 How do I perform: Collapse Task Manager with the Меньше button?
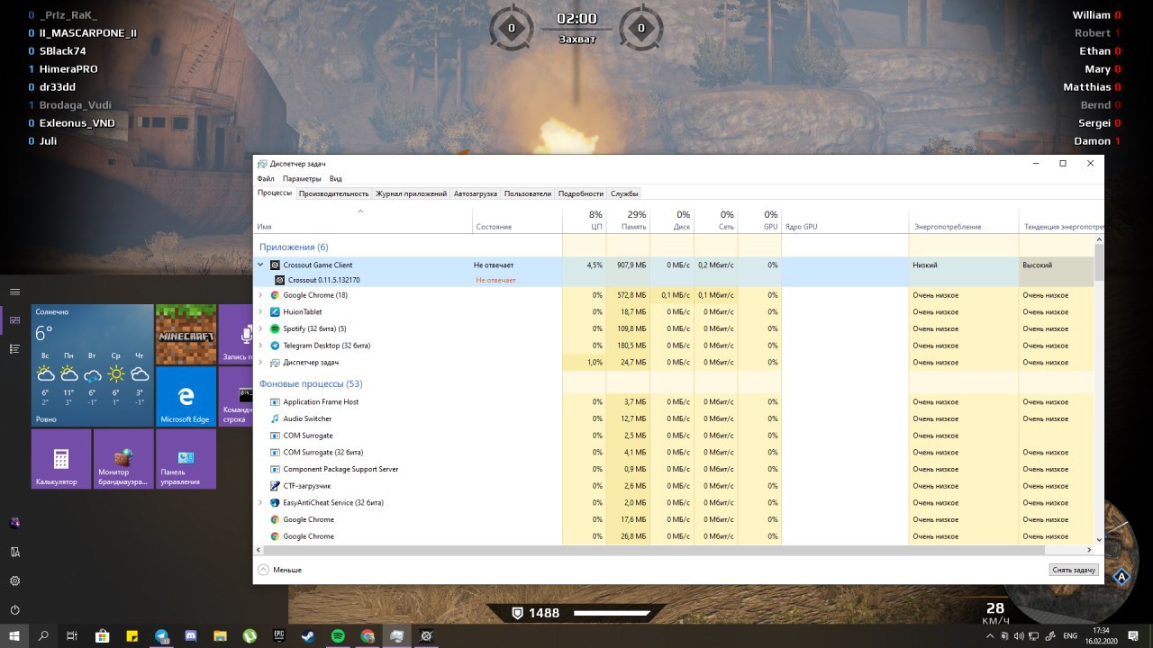(279, 570)
